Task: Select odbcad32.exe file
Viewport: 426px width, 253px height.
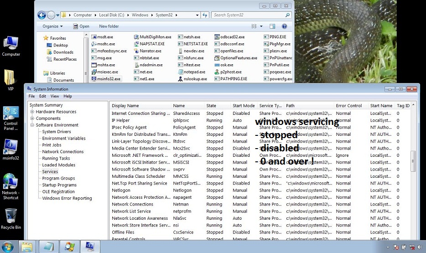Action: tap(229, 36)
